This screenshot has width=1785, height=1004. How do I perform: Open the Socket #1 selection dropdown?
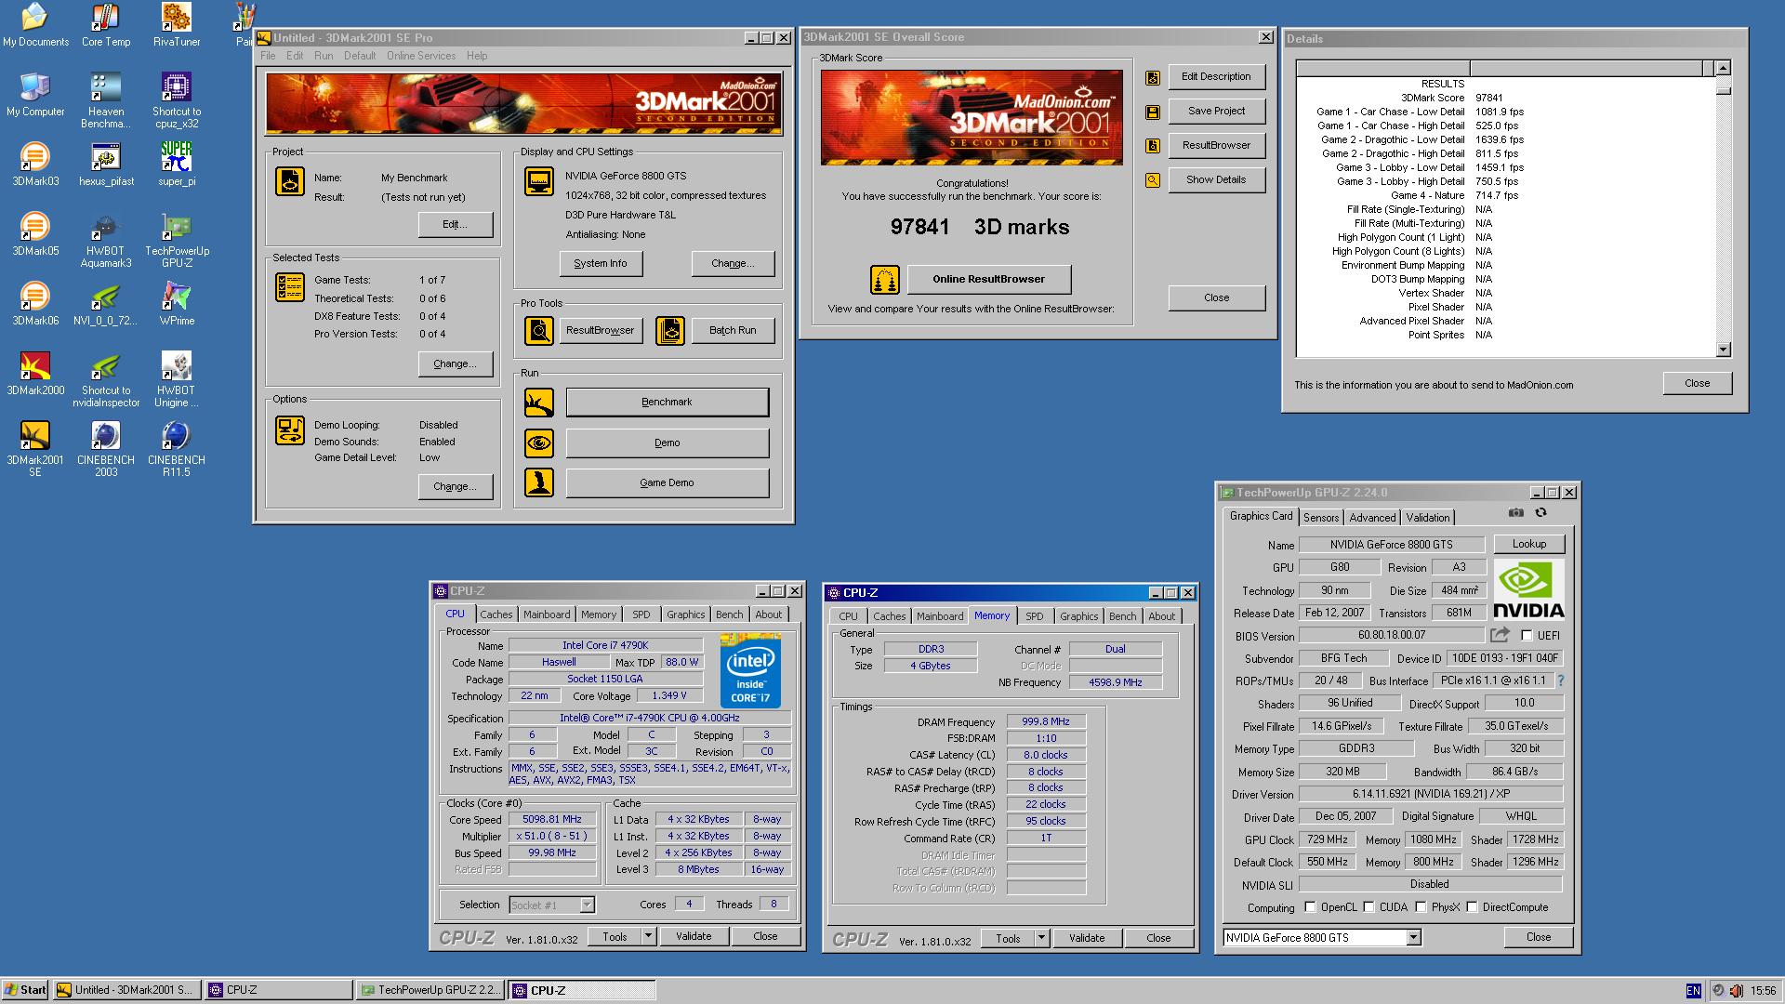[x=552, y=905]
